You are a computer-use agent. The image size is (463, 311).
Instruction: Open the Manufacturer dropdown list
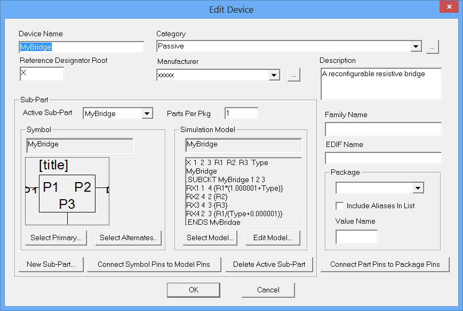pyautogui.click(x=274, y=75)
